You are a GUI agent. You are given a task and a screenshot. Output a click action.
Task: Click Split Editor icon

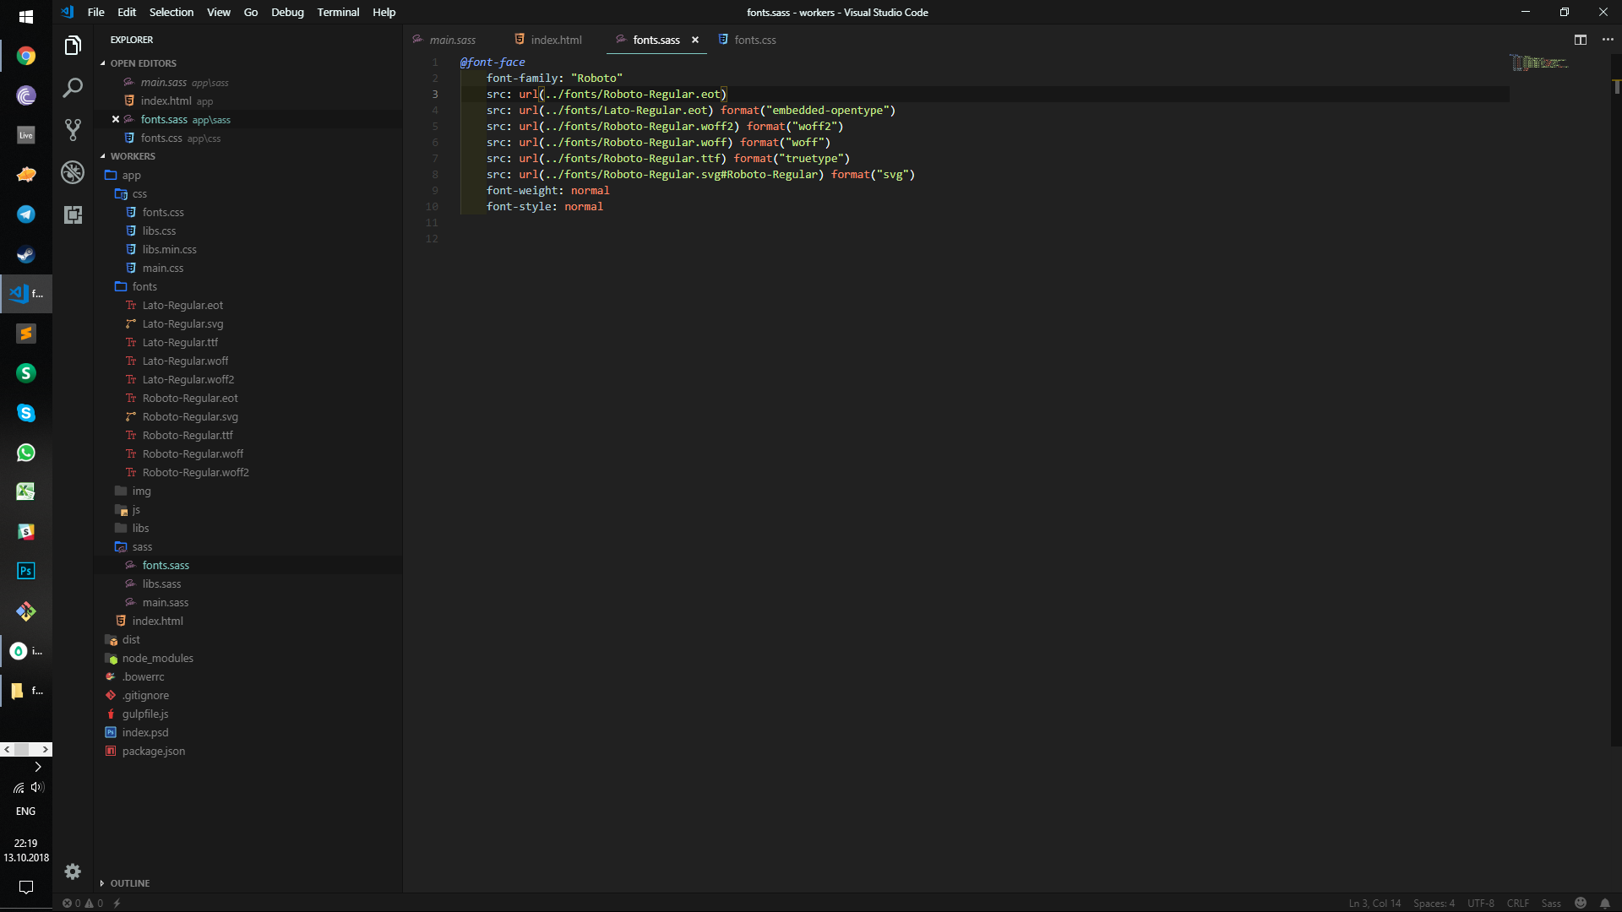pos(1581,40)
